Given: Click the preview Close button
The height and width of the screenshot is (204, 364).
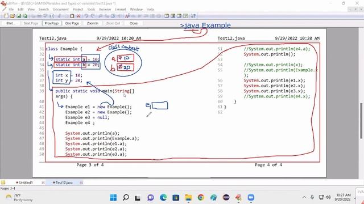Looking at the screenshot, I should tap(134, 23).
